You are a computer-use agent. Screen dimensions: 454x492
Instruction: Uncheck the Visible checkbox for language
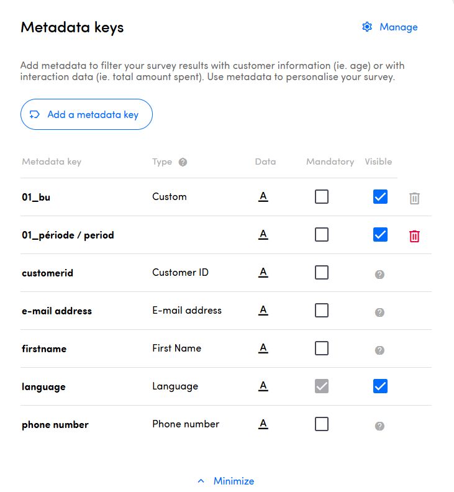click(380, 386)
